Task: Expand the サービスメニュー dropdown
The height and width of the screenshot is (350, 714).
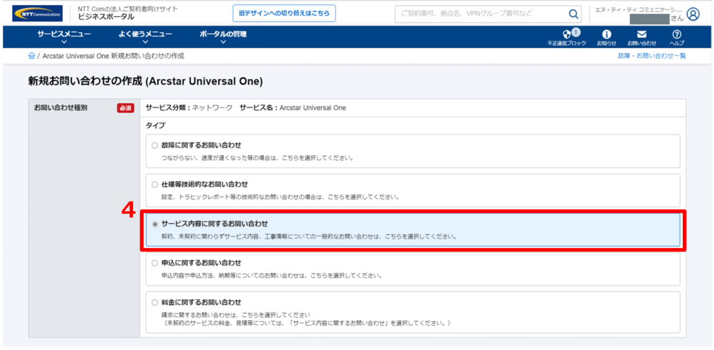Action: (63, 37)
